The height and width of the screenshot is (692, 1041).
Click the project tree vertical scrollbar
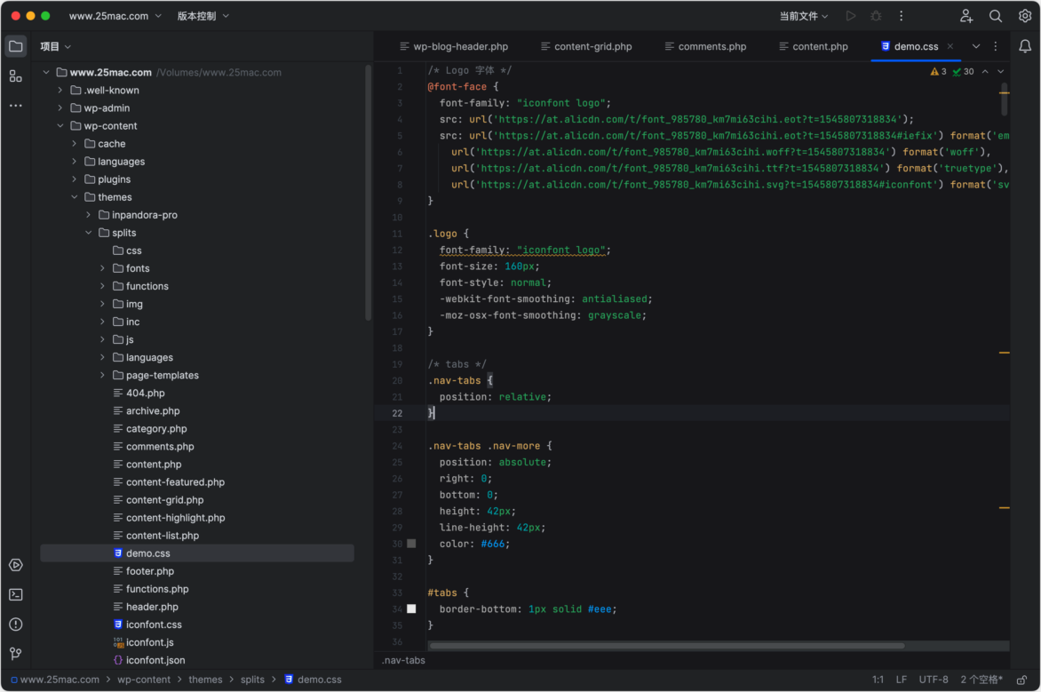coord(369,193)
